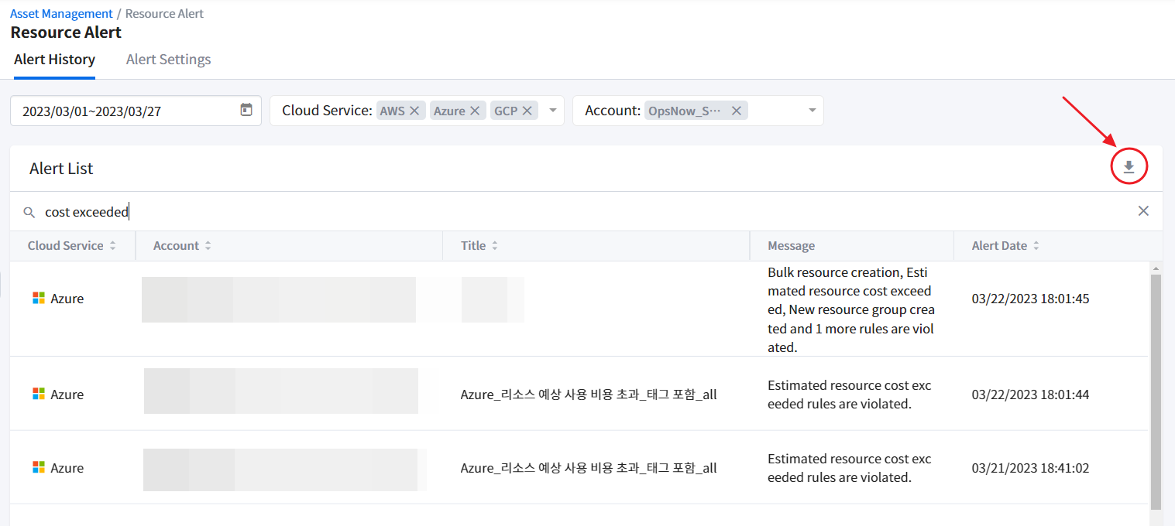1175x526 pixels.
Task: Sort by the Account column
Action: pos(208,246)
